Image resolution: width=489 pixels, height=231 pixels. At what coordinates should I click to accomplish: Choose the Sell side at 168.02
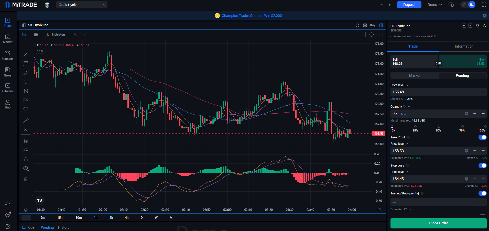point(415,62)
